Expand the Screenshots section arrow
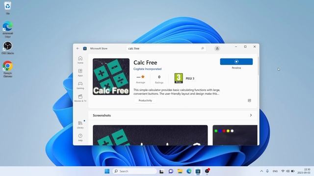Image resolution: width=314 pixels, height=176 pixels. pos(251,115)
